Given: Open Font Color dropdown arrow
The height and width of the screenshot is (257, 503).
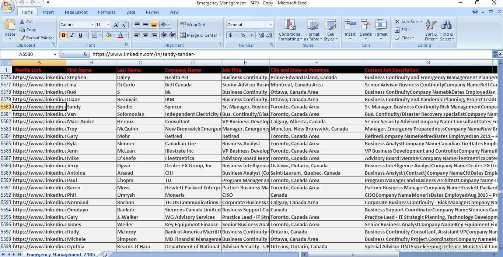Looking at the screenshot, I should 126,35.
